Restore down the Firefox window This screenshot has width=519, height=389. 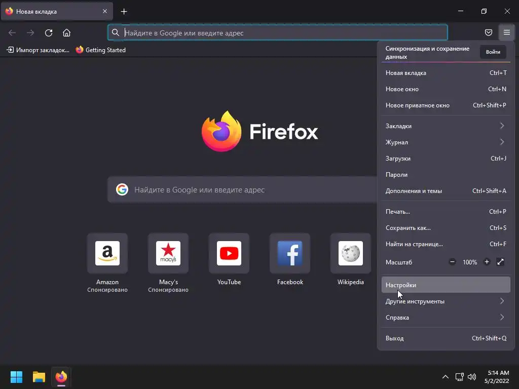click(x=484, y=11)
